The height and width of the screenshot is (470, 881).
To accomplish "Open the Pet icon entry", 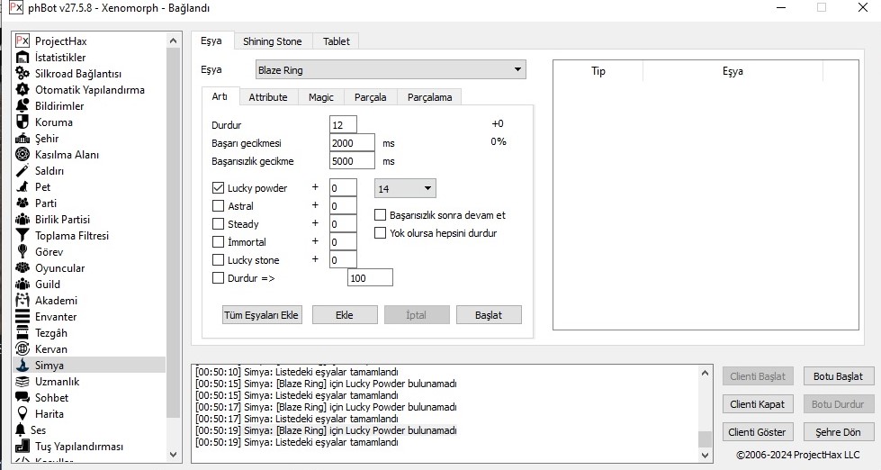I will (x=22, y=186).
